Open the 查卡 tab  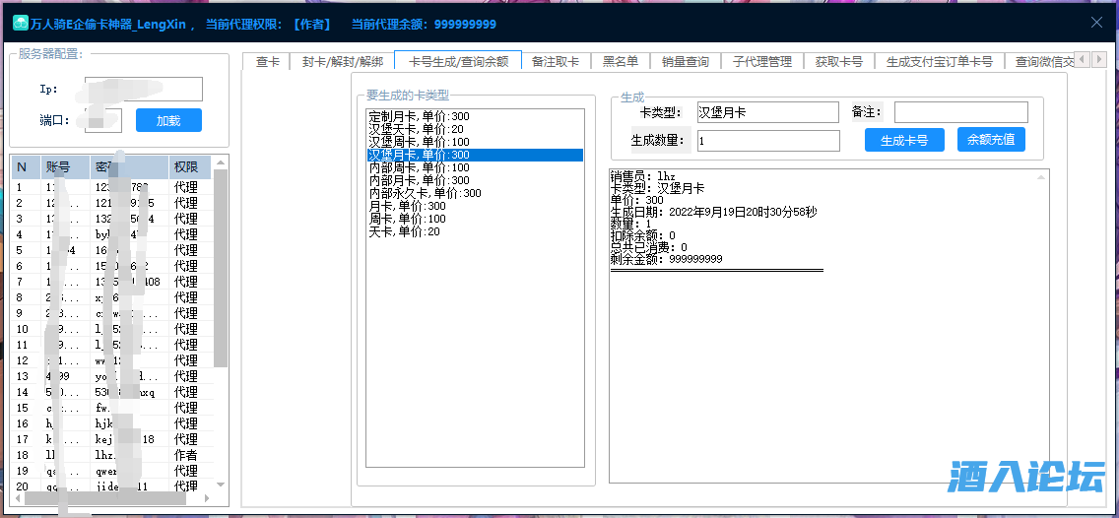[x=268, y=61]
